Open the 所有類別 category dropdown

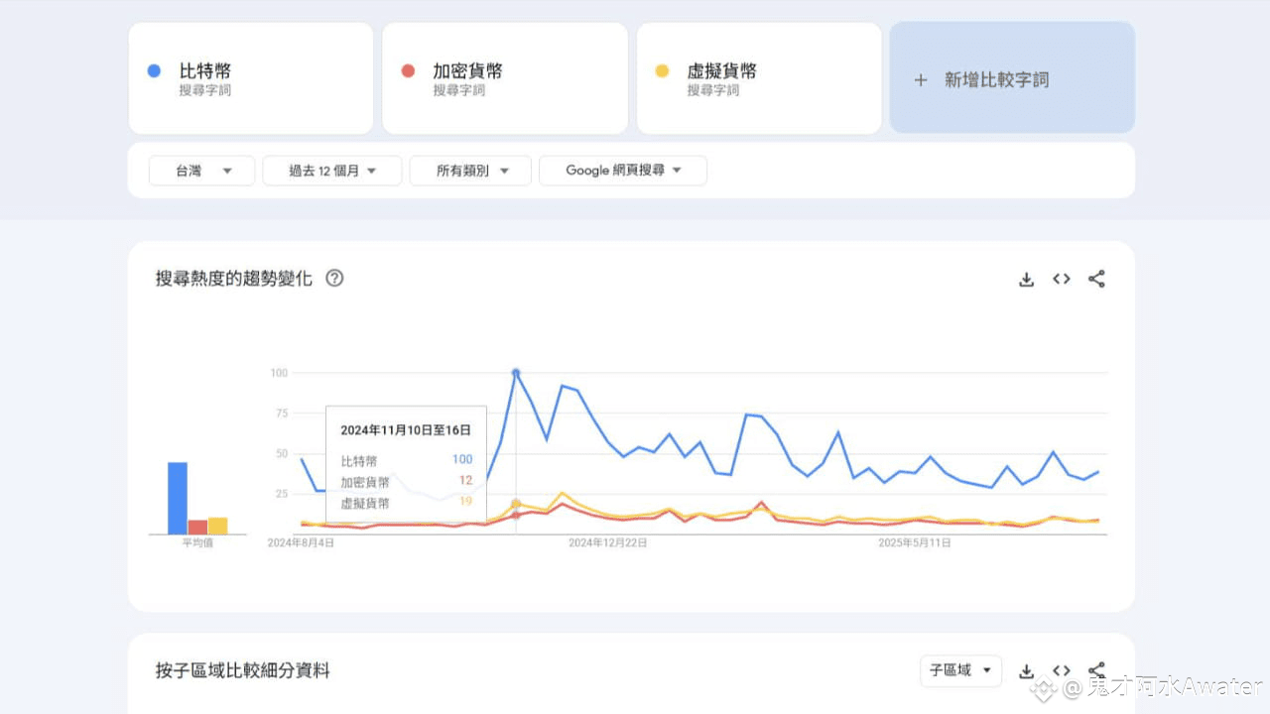[x=470, y=171]
